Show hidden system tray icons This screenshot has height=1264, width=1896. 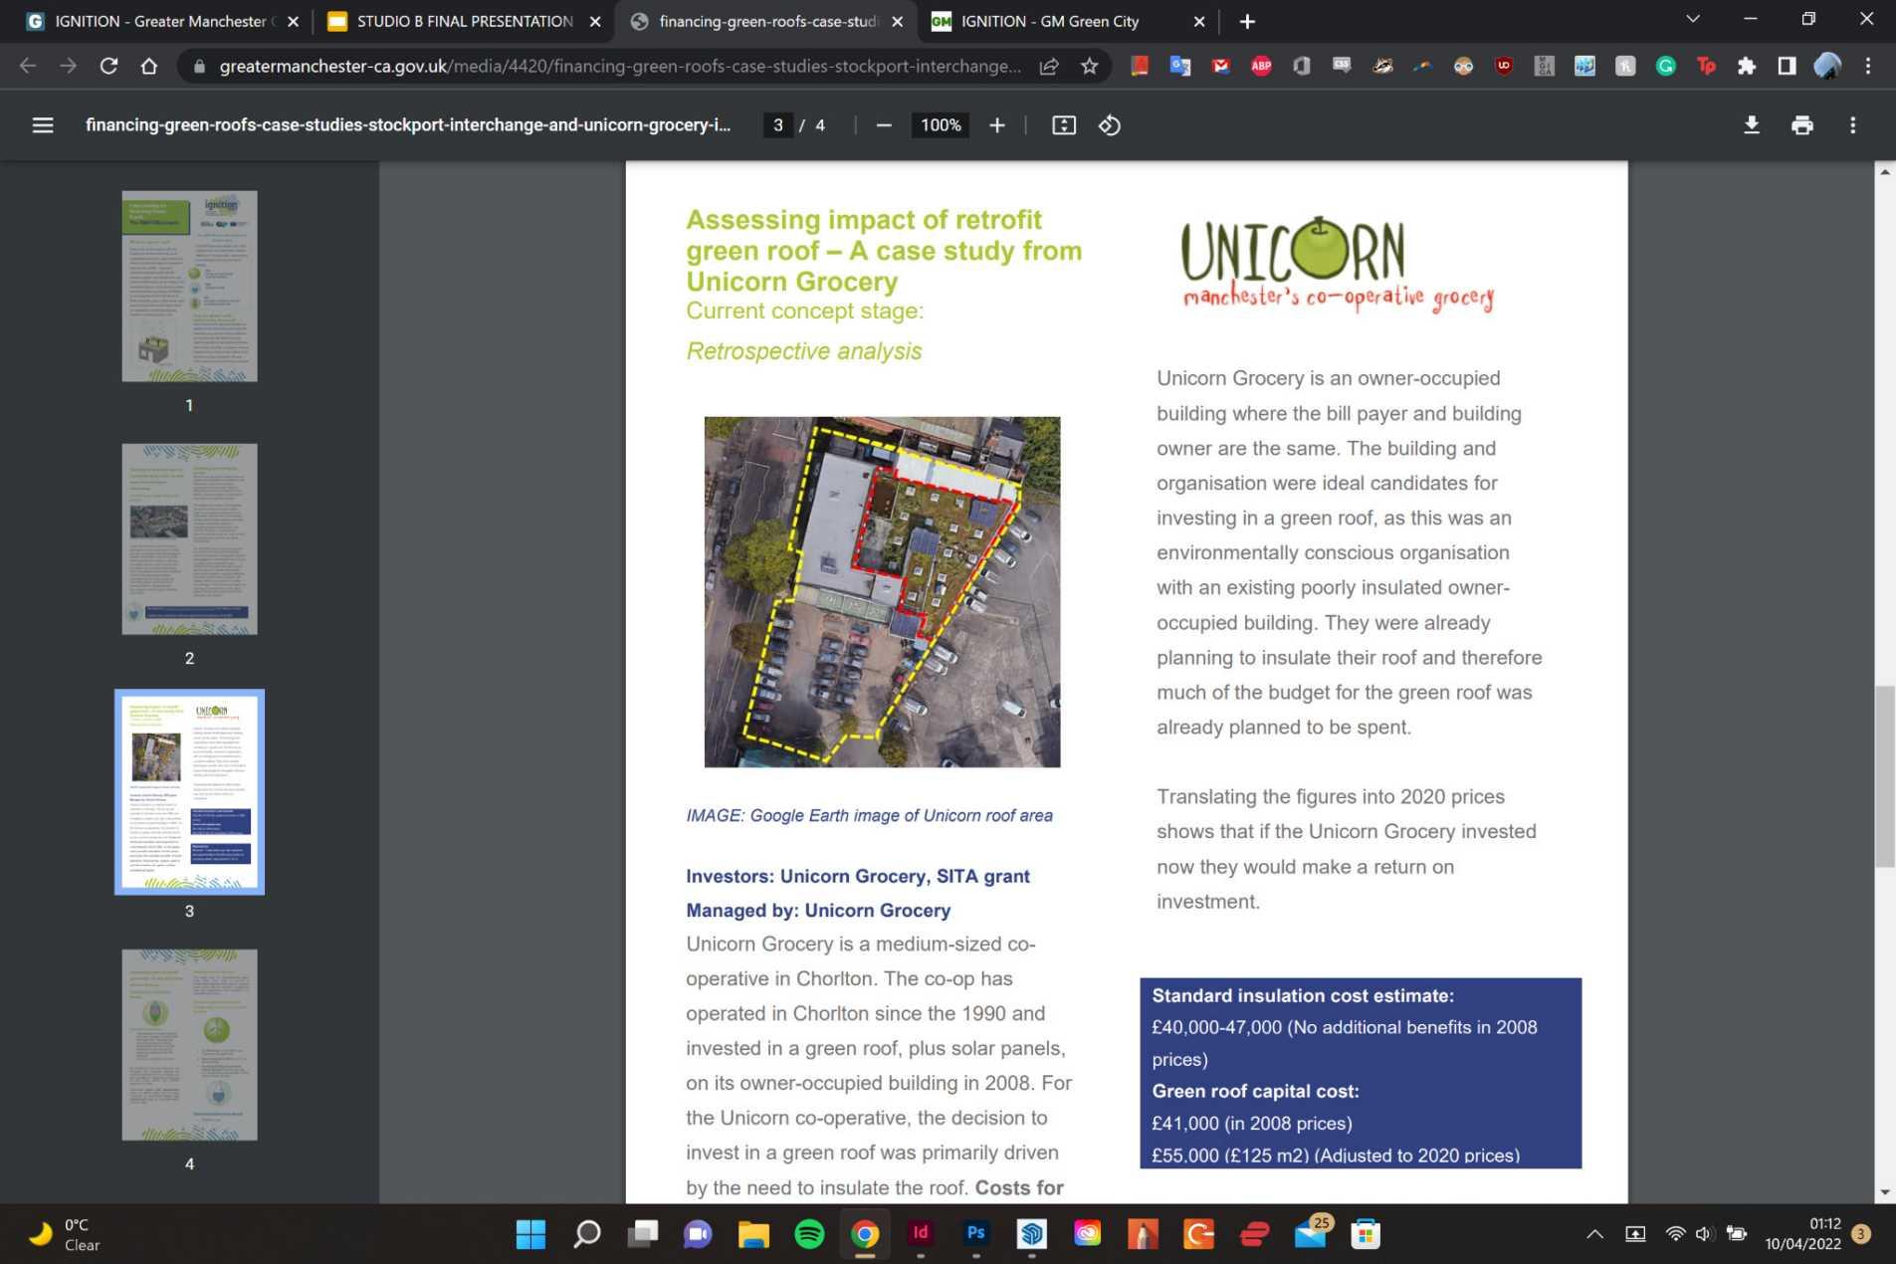pyautogui.click(x=1594, y=1234)
